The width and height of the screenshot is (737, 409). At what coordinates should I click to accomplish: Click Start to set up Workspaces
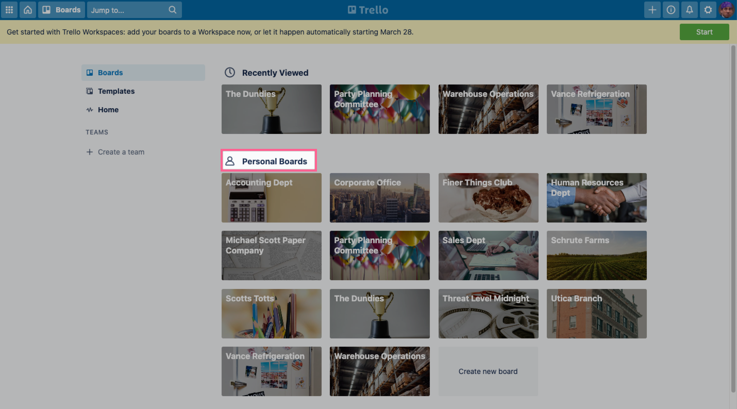coord(704,31)
